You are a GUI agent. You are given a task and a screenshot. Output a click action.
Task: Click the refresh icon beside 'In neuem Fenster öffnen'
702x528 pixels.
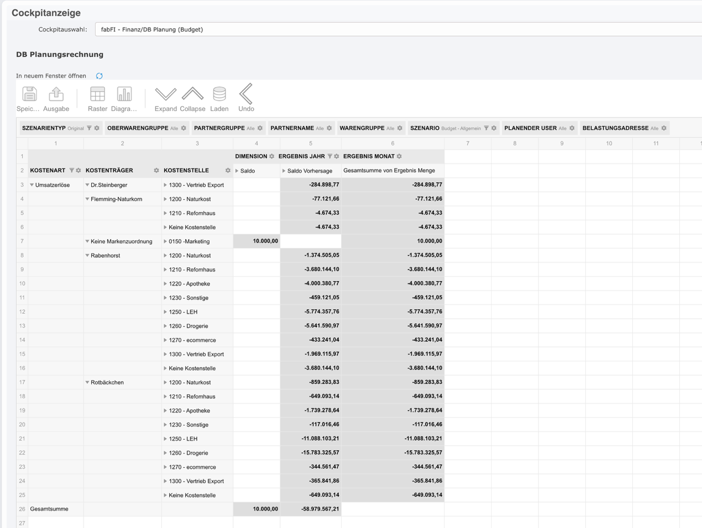(99, 76)
